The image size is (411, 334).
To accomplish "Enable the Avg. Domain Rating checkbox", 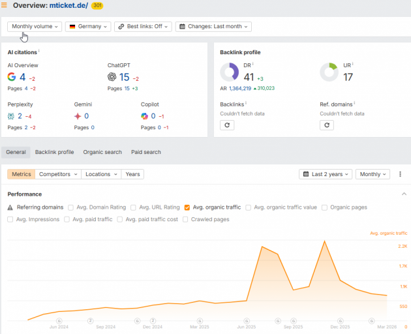I will pyautogui.click(x=70, y=207).
